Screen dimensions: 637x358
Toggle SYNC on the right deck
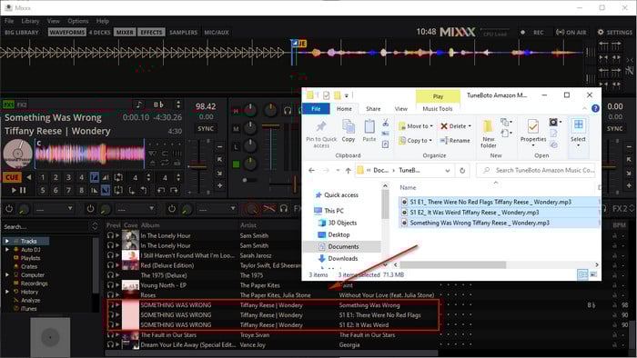pos(614,128)
